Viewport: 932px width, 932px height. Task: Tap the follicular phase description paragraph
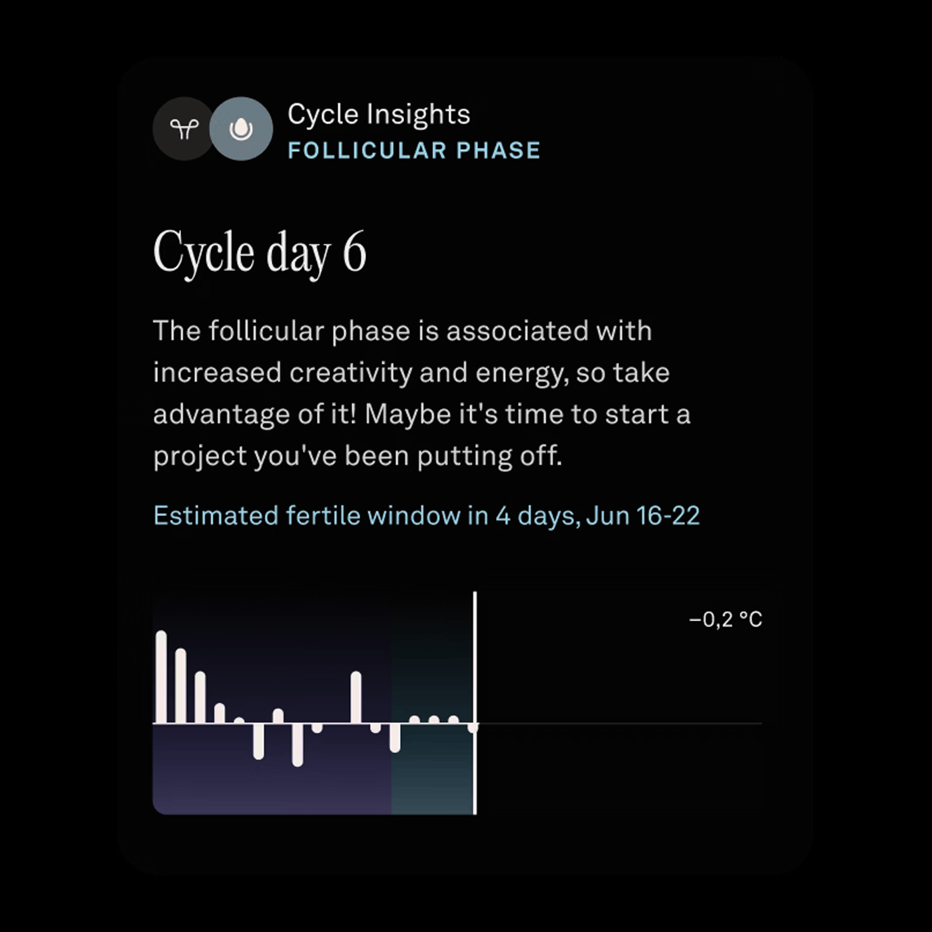point(421,393)
